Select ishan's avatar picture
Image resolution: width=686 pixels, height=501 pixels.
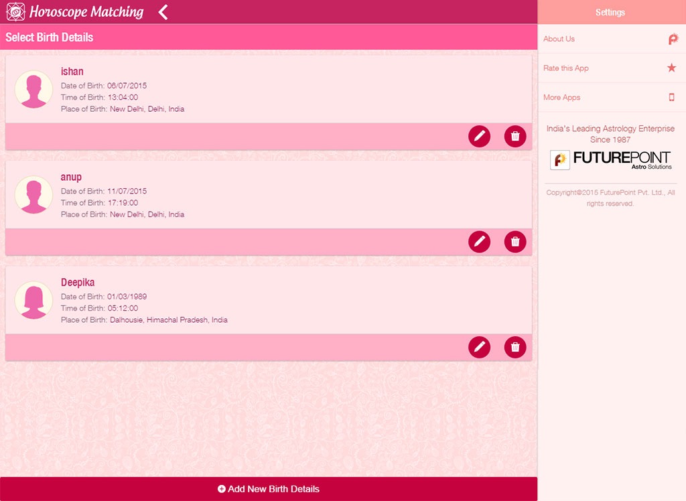(x=33, y=89)
